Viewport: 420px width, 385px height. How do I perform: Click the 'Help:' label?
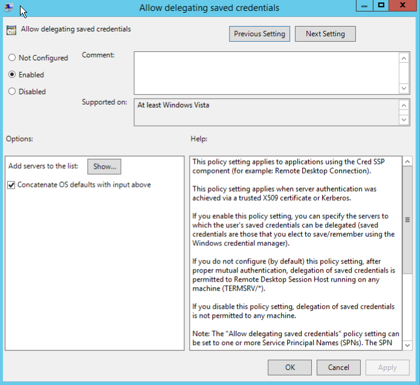199,139
